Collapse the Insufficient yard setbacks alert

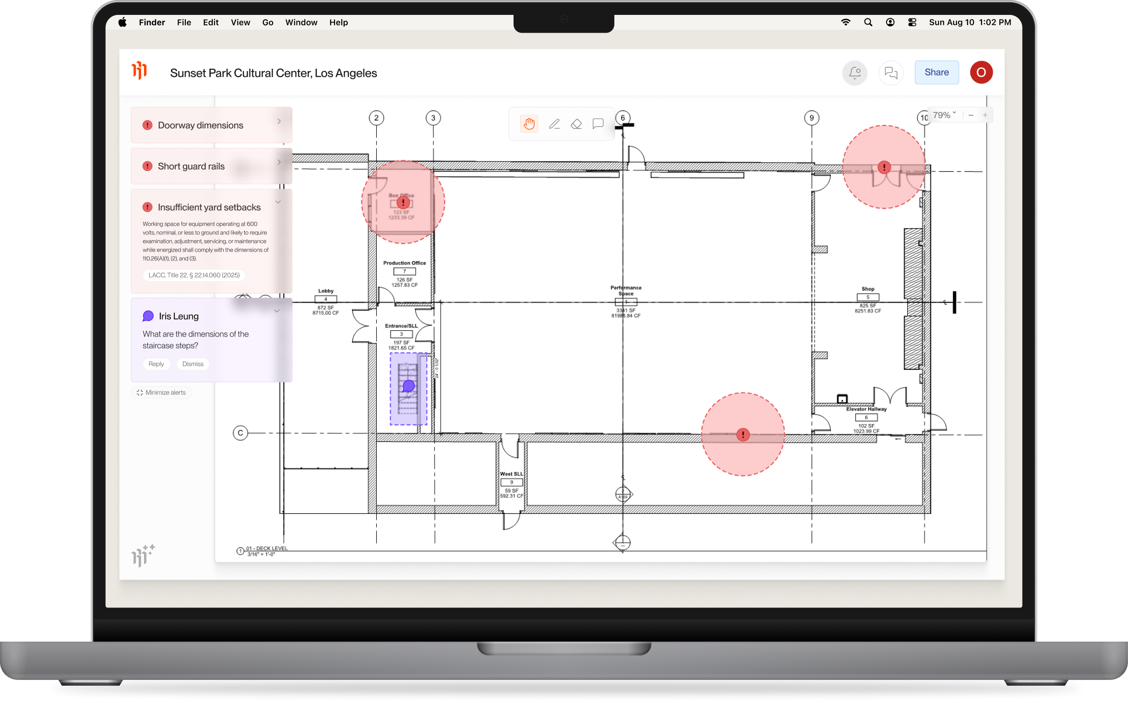[278, 202]
